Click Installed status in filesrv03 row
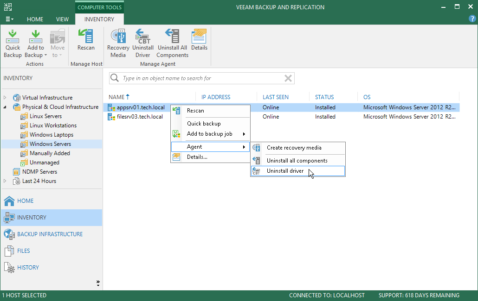The width and height of the screenshot is (478, 301). (x=325, y=117)
